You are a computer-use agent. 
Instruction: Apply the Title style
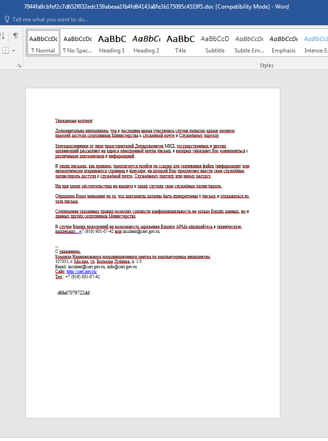click(180, 44)
